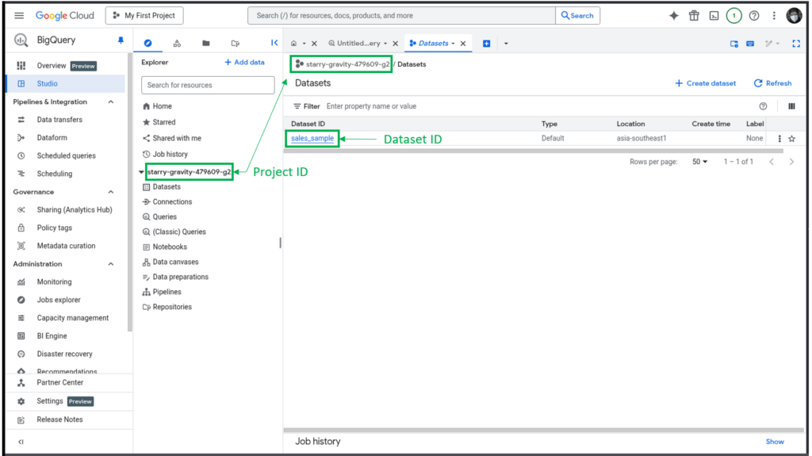
Task: Open notifications badge showing 1
Action: pyautogui.click(x=733, y=16)
